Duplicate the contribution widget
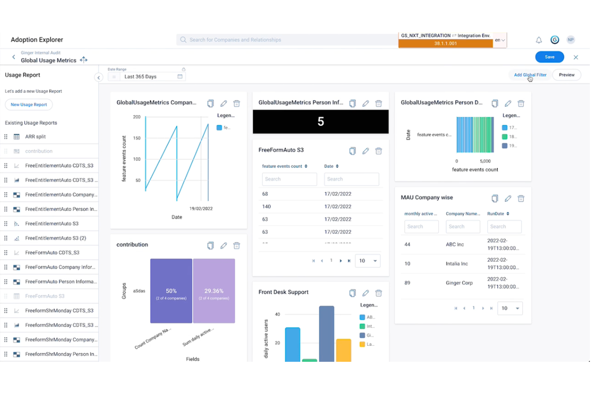592x395 pixels. 210,245
